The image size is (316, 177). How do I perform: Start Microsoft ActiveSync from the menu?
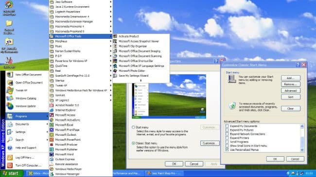(x=81, y=120)
